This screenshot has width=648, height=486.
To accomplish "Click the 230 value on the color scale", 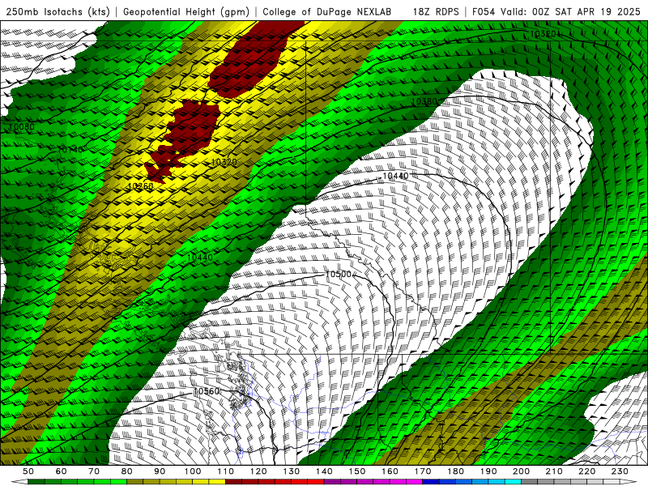I will tap(620, 471).
